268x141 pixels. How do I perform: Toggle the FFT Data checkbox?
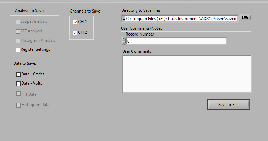tap(18, 93)
